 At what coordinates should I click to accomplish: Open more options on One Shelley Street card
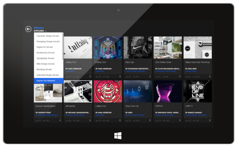pos(180,76)
